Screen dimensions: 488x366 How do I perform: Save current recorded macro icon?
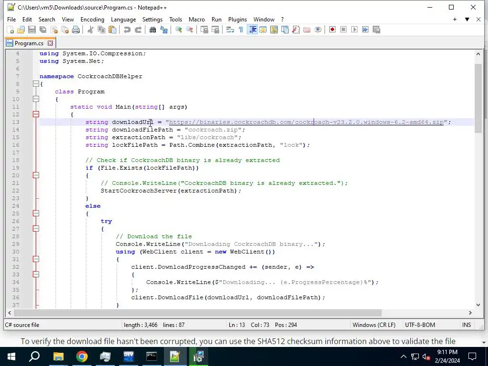(376, 30)
